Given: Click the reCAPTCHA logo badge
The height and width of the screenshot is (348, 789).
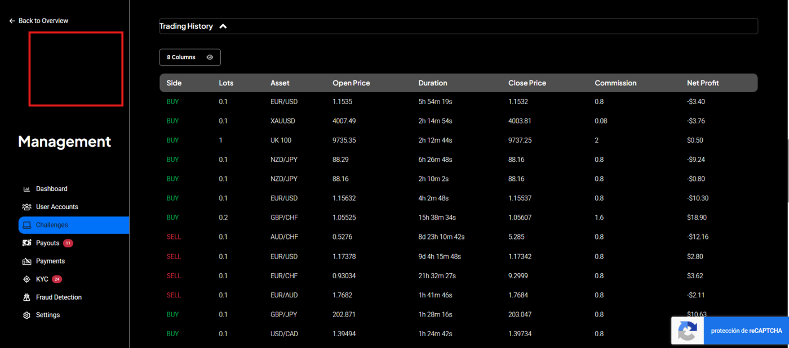Looking at the screenshot, I should coord(687,331).
